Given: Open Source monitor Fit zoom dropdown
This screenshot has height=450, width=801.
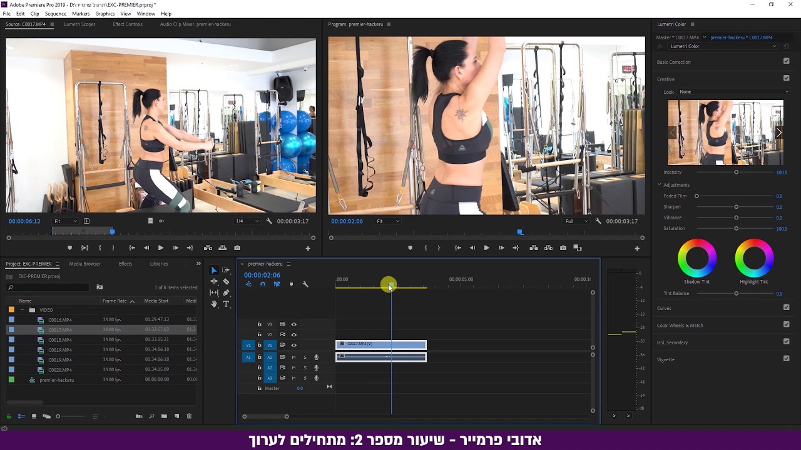Looking at the screenshot, I should coord(66,221).
